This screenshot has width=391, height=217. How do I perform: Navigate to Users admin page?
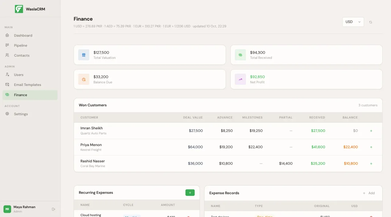[30, 75]
